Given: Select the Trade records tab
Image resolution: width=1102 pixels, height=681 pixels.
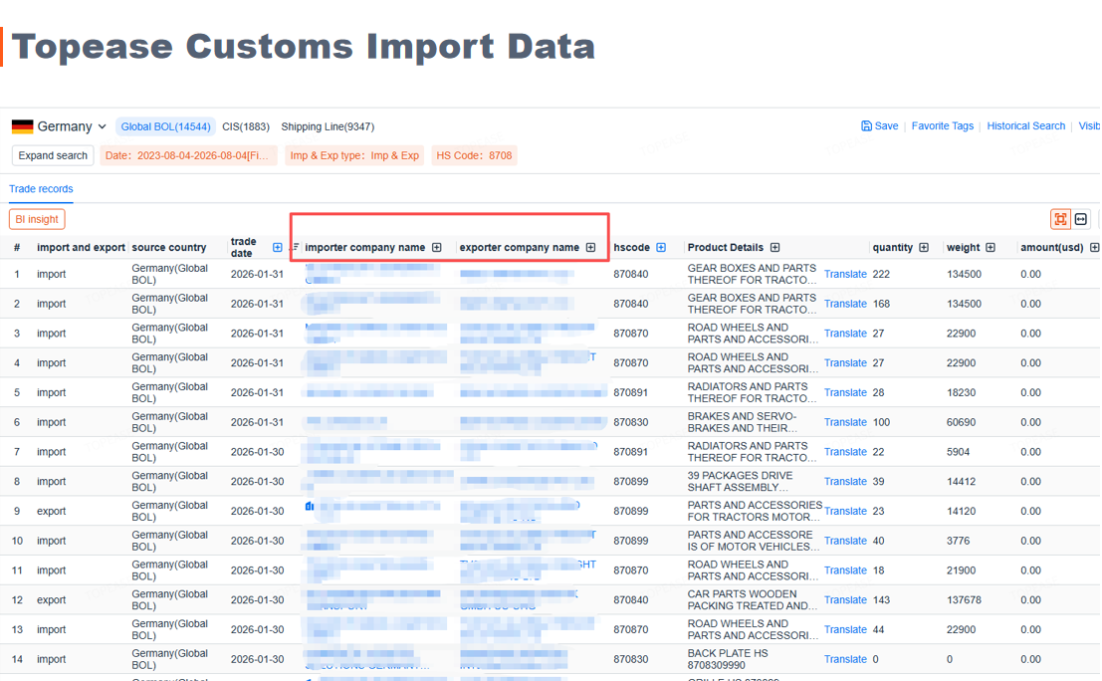Looking at the screenshot, I should (x=41, y=189).
